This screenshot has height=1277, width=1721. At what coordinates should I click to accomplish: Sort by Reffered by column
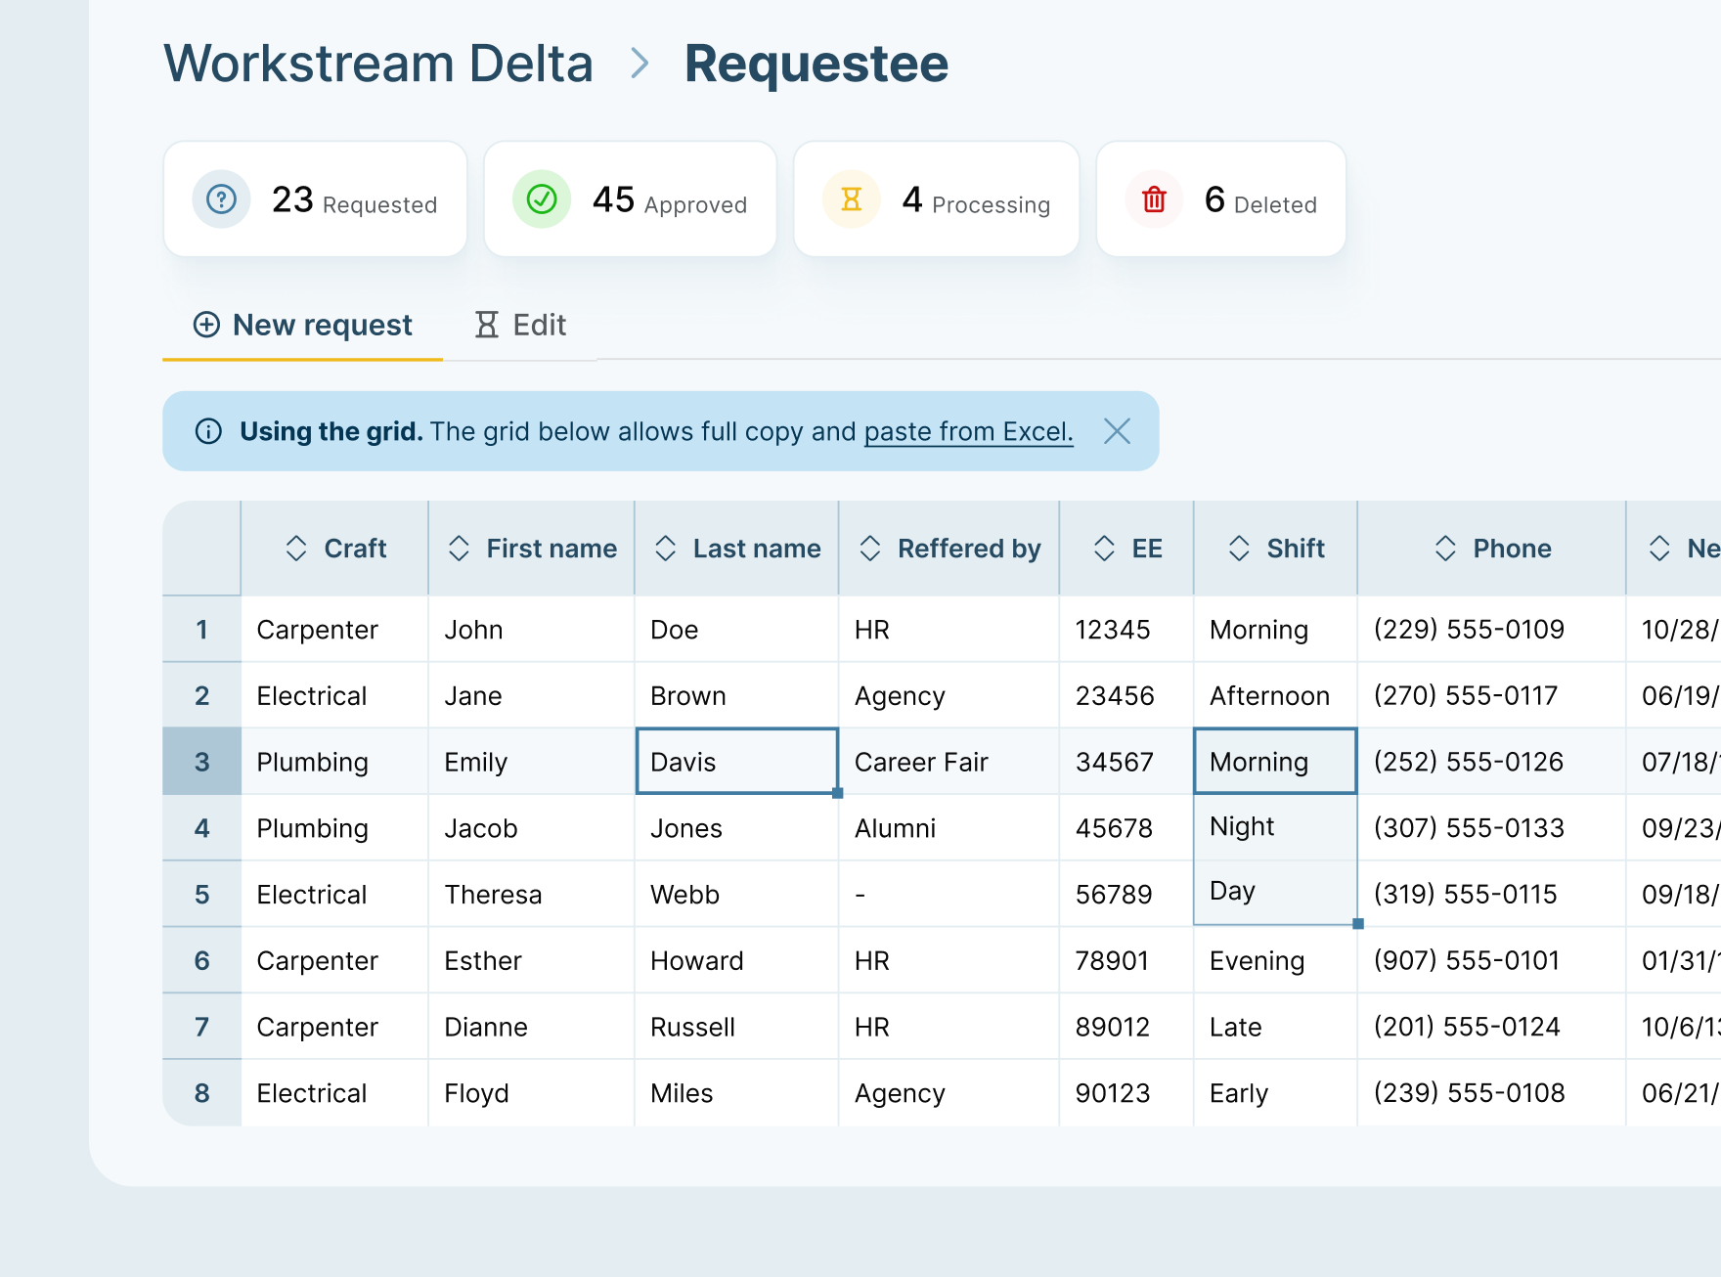click(x=870, y=549)
